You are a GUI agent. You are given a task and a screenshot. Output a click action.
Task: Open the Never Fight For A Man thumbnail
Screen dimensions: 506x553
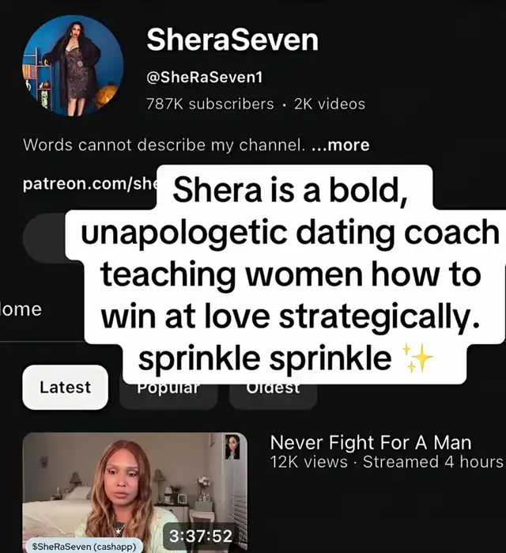[x=135, y=492]
